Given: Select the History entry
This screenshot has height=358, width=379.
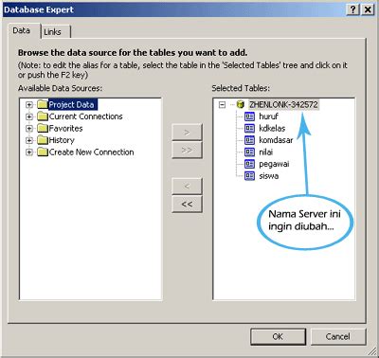Looking at the screenshot, I should pos(62,140).
